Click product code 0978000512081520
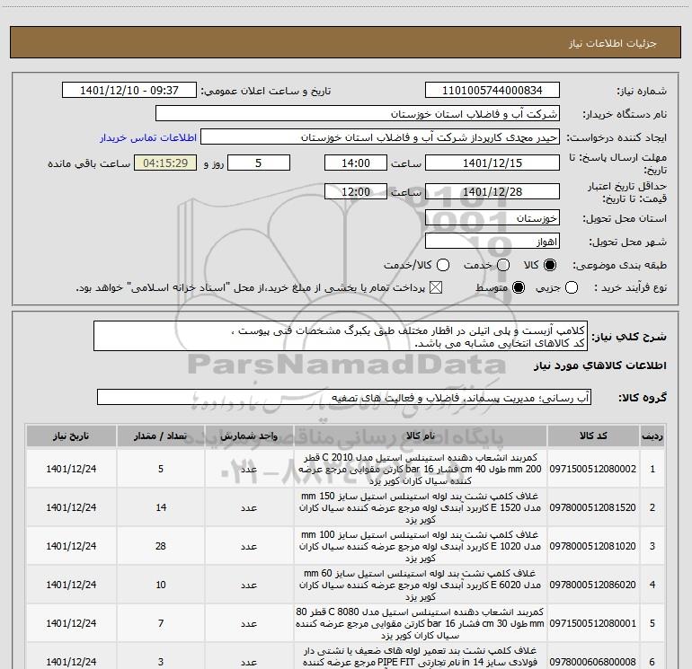692x669 pixels. pos(593,507)
